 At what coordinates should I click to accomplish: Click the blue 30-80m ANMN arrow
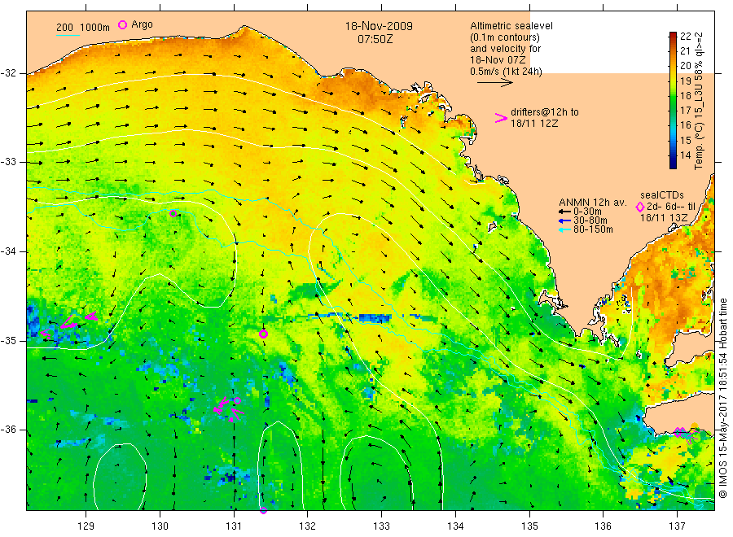565,220
